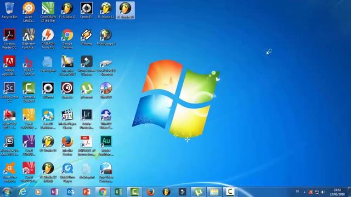Select the red b-logo Connect desktop shortcut
This screenshot has width=351, height=197.
pos(29,66)
